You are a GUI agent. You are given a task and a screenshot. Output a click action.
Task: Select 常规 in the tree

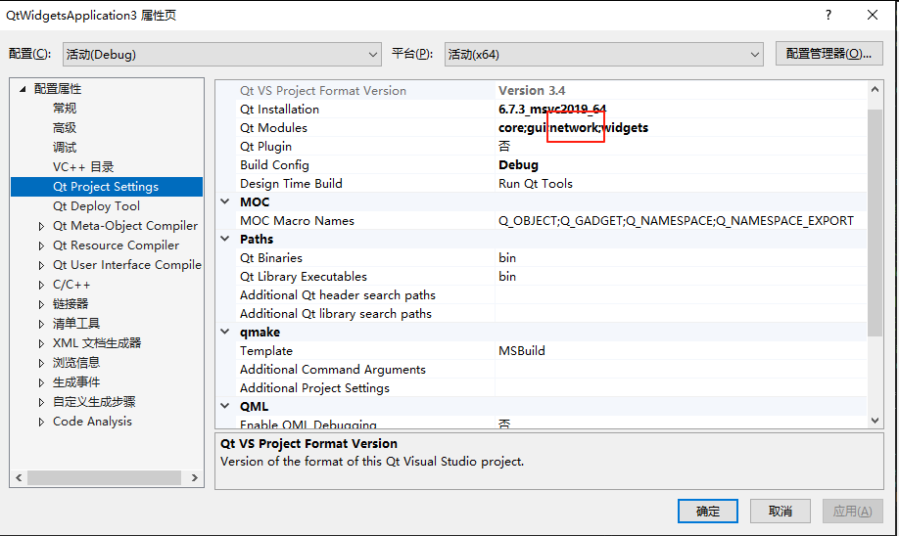pyautogui.click(x=65, y=109)
